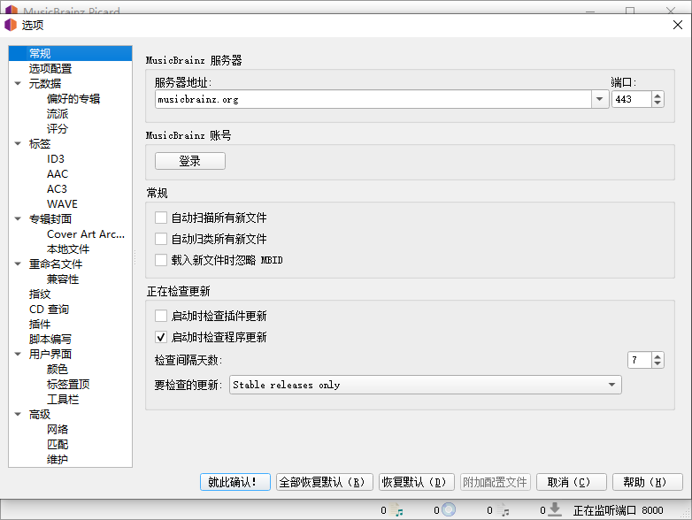Image resolution: width=692 pixels, height=520 pixels.
Task: Open the 插件 settings page
Action: pos(40,324)
